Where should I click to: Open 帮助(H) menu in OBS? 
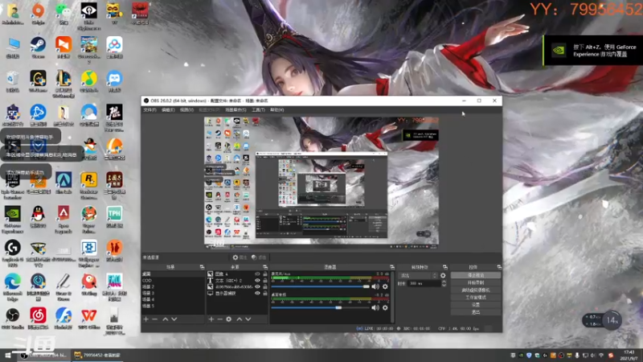pos(276,110)
